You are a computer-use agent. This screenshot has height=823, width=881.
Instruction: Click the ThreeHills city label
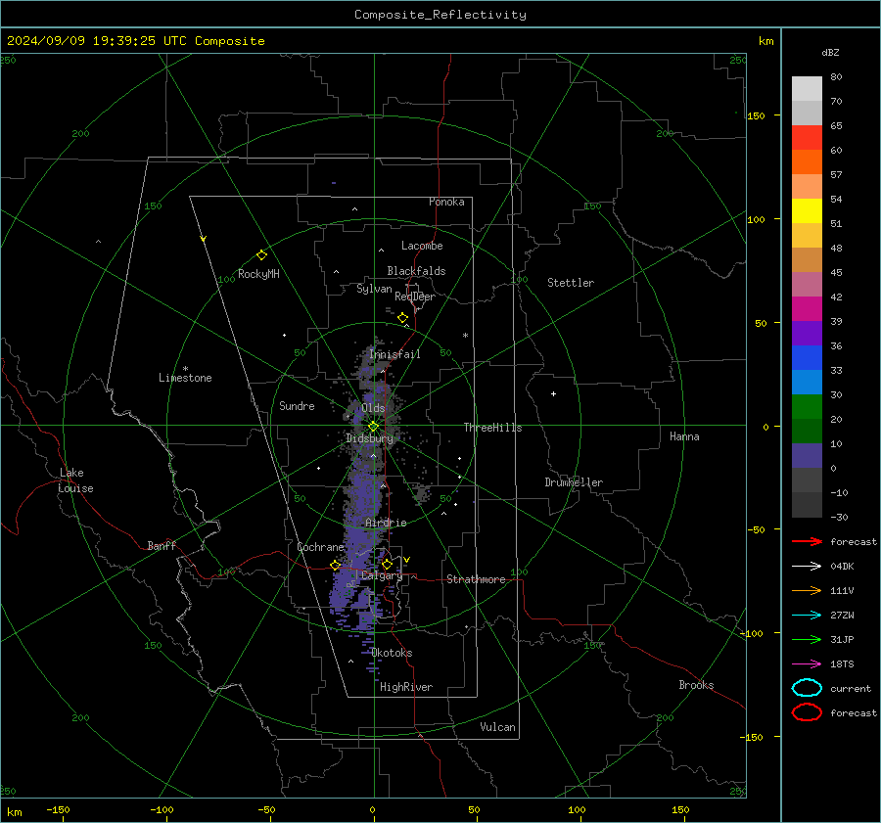click(x=492, y=428)
